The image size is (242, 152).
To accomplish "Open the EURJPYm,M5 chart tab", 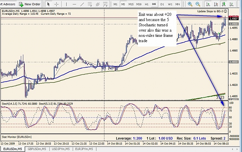I will (x=84, y=149).
